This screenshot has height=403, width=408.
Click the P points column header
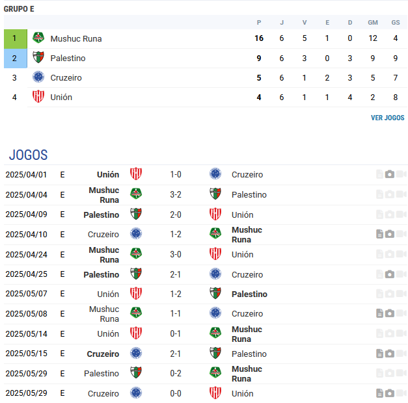click(258, 23)
